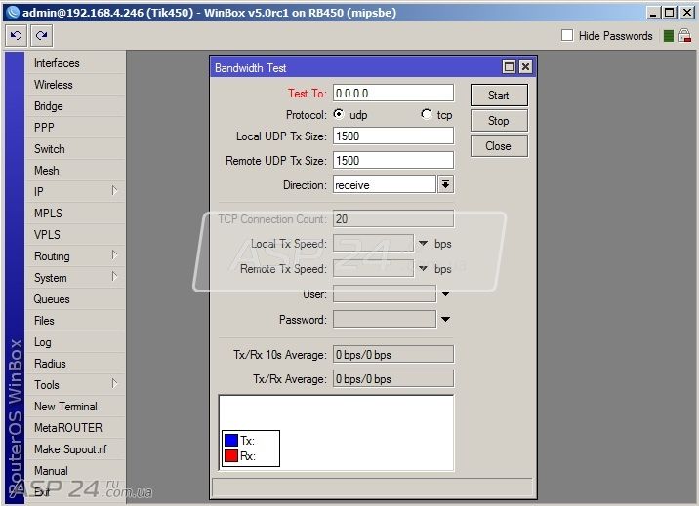This screenshot has height=506, width=699.
Task: Open the Direction dropdown list
Action: [445, 184]
